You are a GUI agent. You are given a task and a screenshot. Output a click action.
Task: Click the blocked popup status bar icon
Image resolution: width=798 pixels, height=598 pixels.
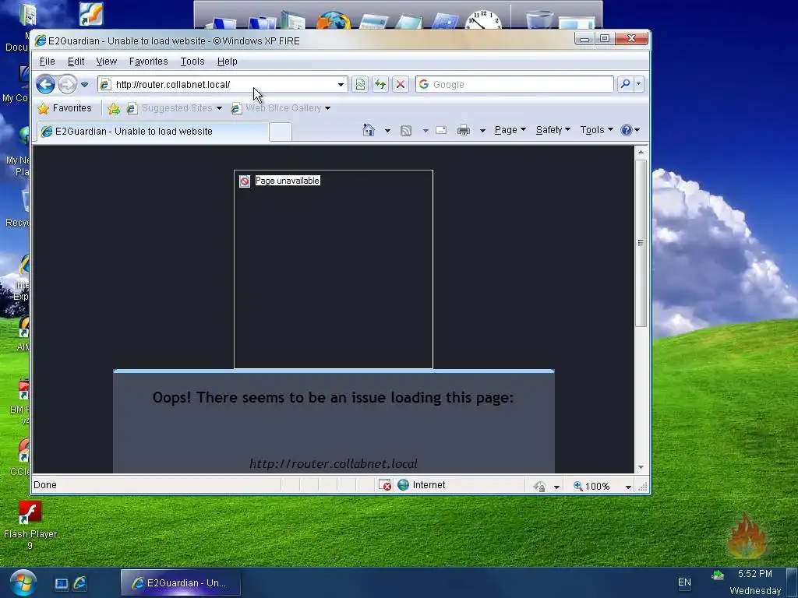point(385,485)
